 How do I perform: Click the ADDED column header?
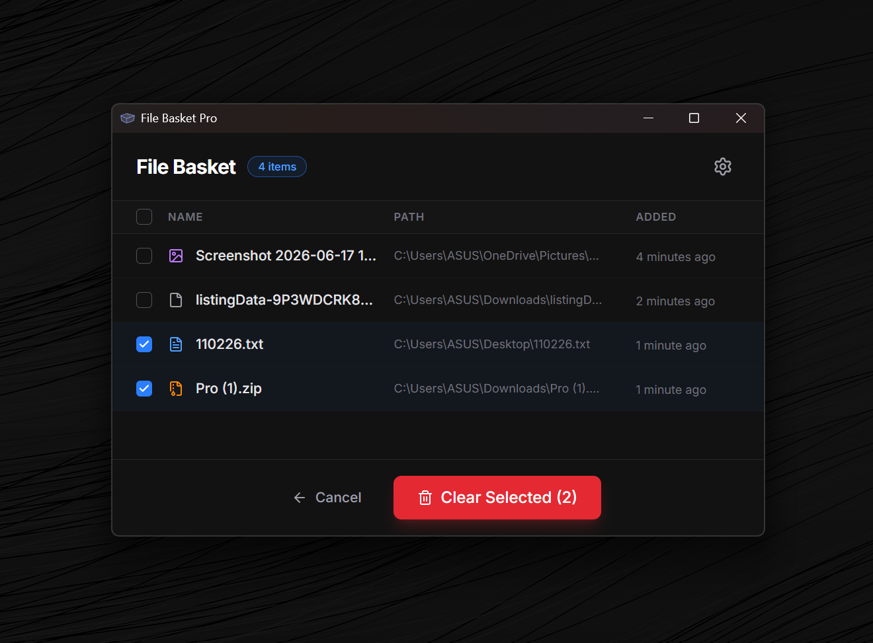[x=656, y=217]
